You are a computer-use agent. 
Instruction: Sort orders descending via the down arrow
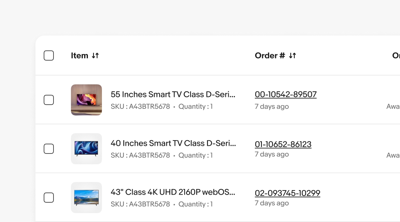pos(290,55)
